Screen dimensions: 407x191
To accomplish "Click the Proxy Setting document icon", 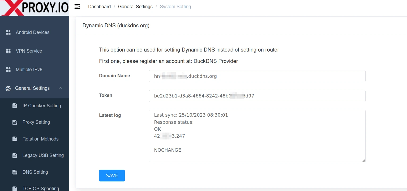I will 15,122.
